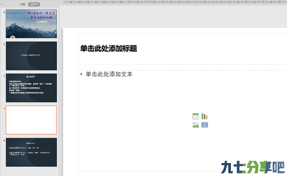Viewport: 287px width, 176px height.
Task: Click the bullet marker before the text placeholder
Action: pos(81,74)
